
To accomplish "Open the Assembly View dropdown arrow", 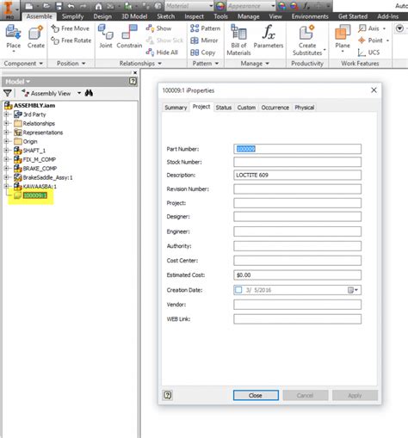I will [x=79, y=93].
